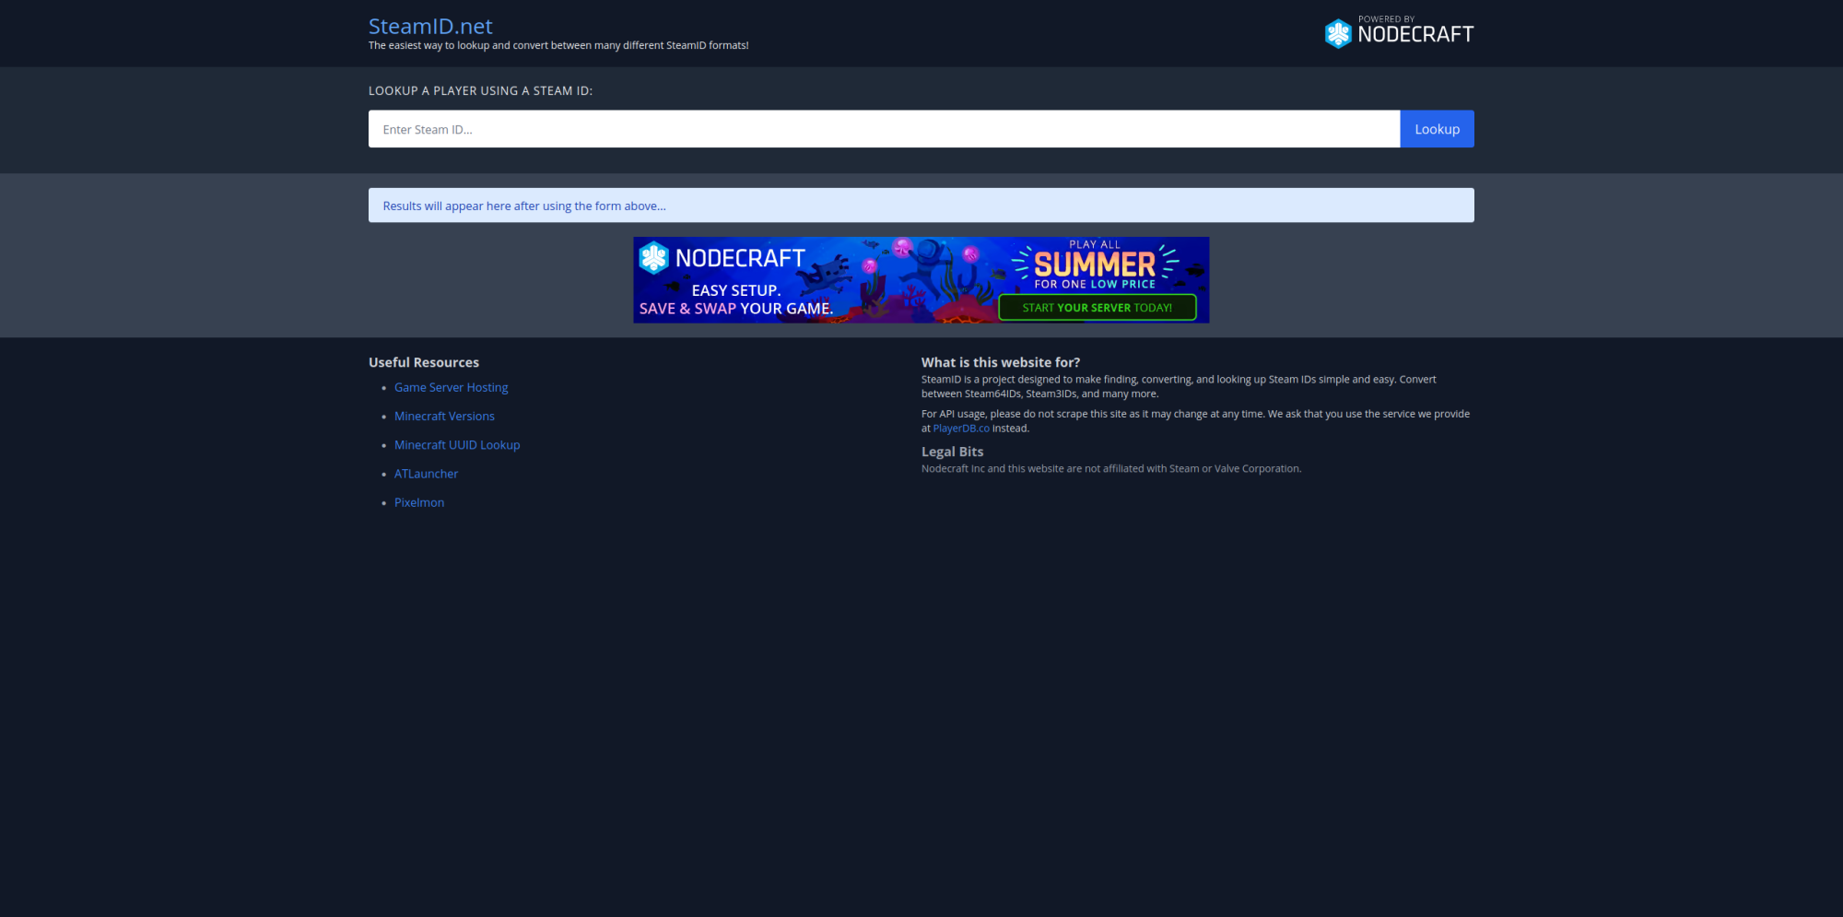1843x917 pixels.
Task: Click the Nodecraft logo icon in banner ad
Action: pos(653,258)
